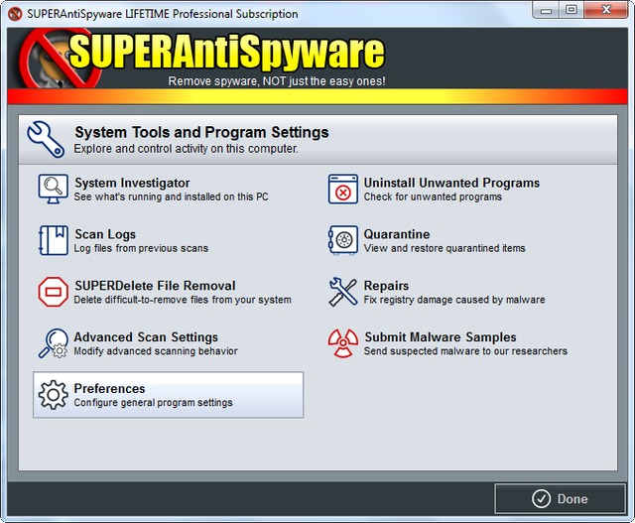Click 'Fix registry damage caused by malware'
Screen dimensions: 635x523
454,300
